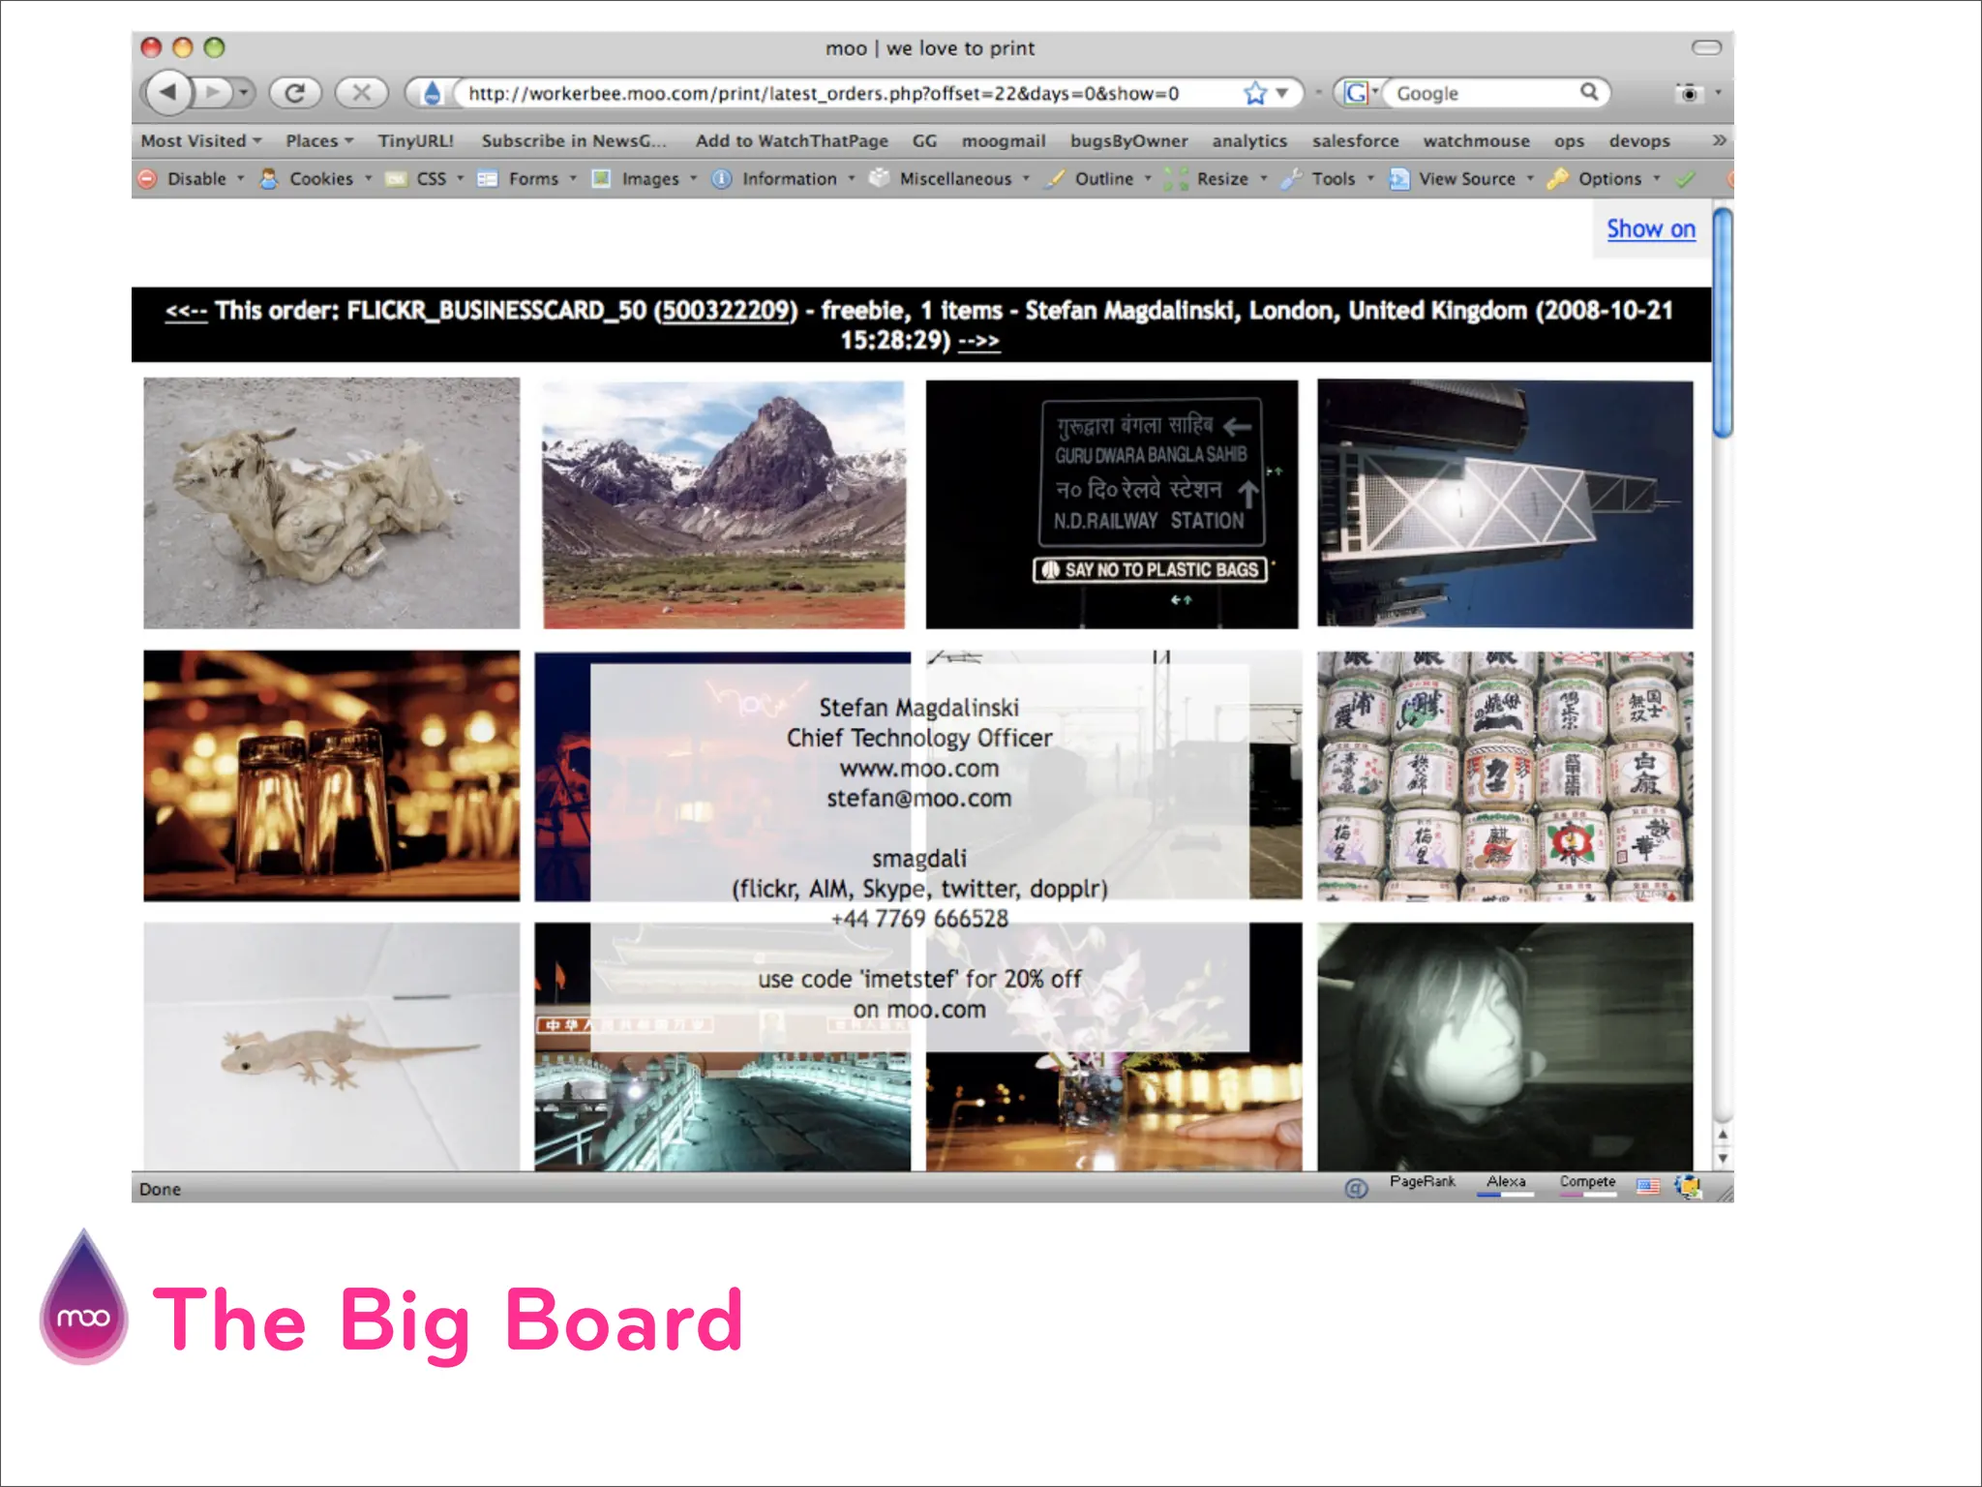
Task: Click the Stop loading X icon
Action: click(x=361, y=93)
